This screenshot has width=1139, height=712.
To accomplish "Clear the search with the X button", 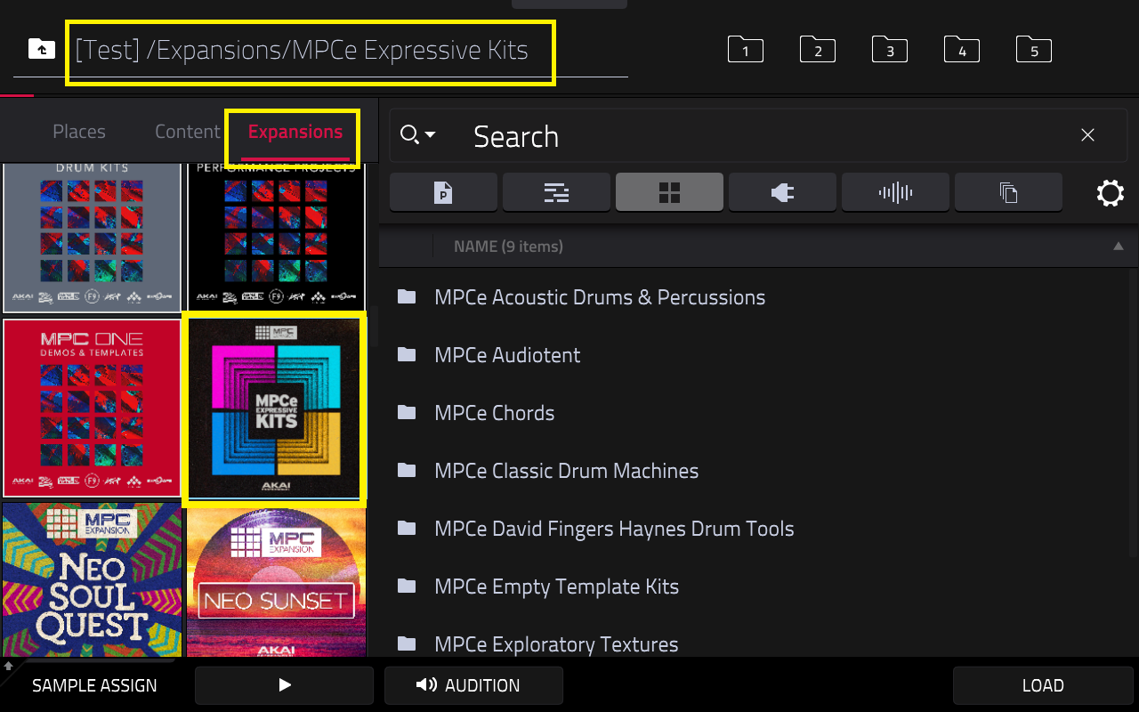I will 1087,135.
